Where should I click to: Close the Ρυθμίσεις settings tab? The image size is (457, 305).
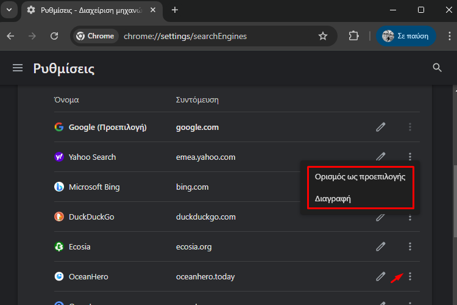(153, 10)
